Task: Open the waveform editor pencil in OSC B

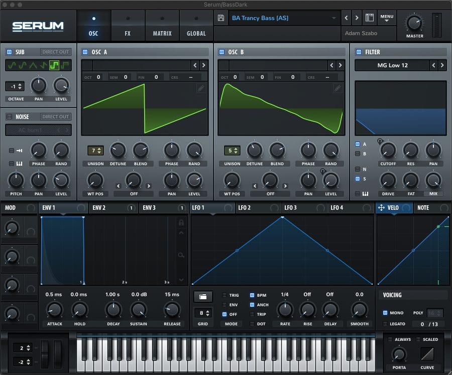Action: pos(337,88)
